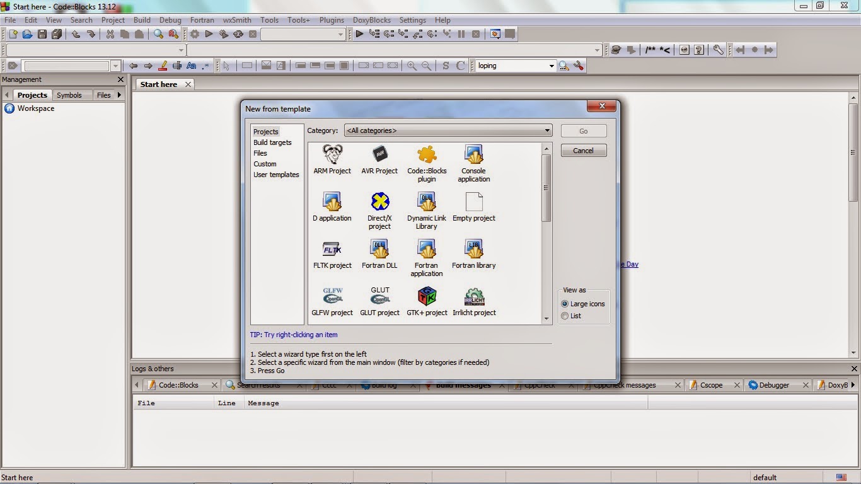
Task: Open the Build menu
Action: click(142, 20)
